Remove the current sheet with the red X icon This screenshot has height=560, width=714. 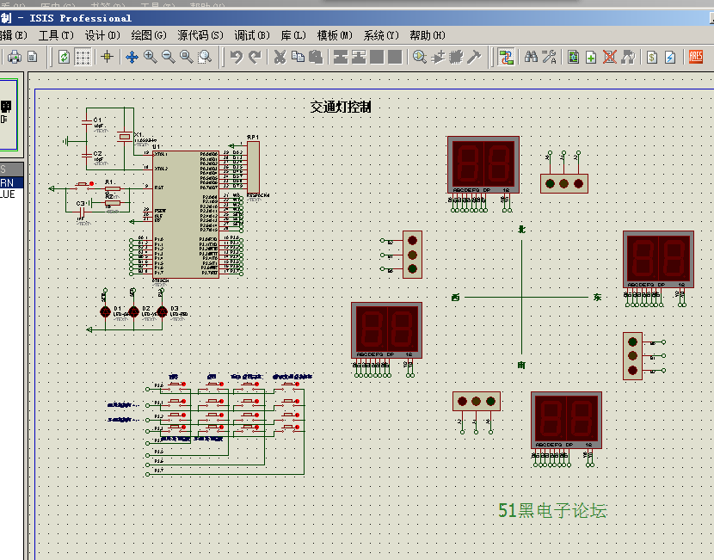tap(609, 57)
